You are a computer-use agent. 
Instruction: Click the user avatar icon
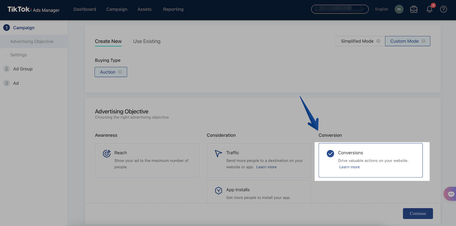[x=399, y=9]
